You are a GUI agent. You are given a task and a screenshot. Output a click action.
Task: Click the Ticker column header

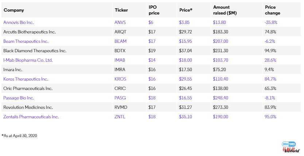(x=121, y=10)
